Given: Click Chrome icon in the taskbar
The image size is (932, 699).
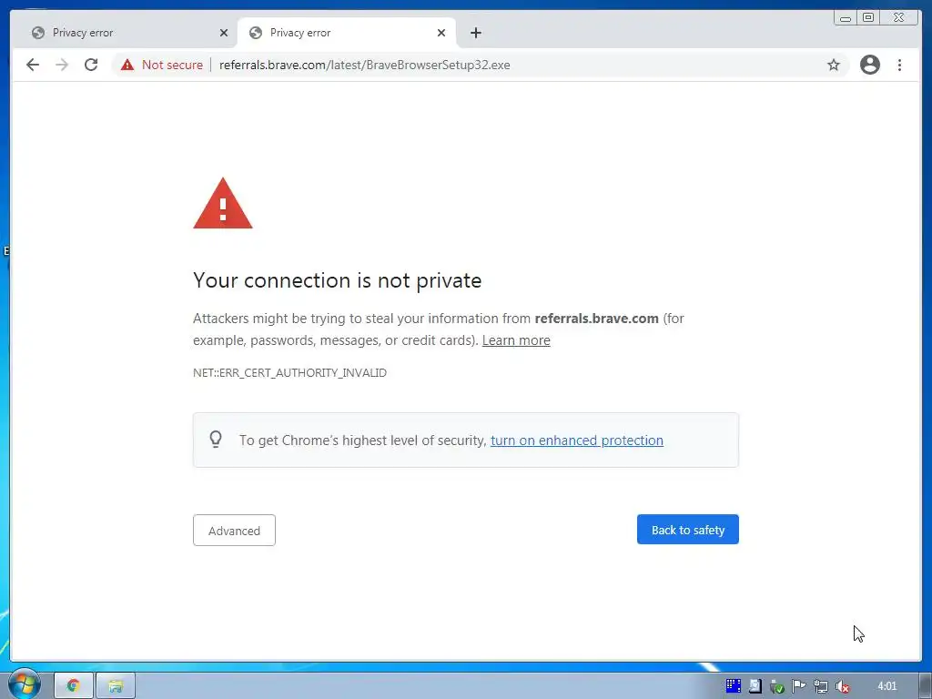Looking at the screenshot, I should tap(74, 686).
